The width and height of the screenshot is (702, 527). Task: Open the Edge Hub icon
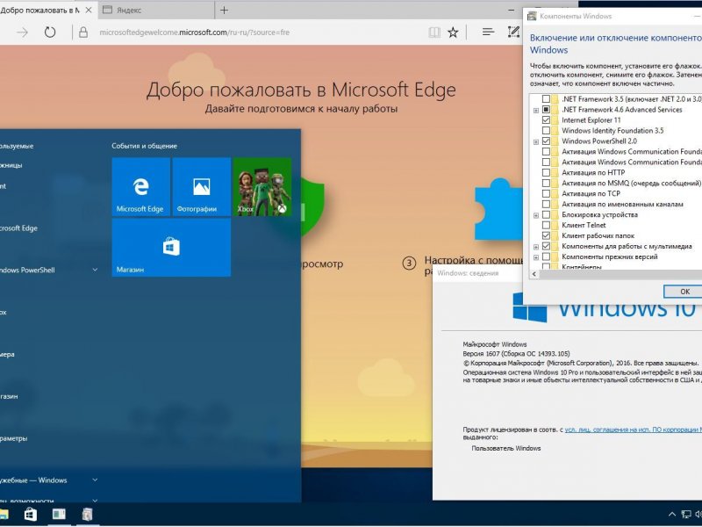coord(488,32)
